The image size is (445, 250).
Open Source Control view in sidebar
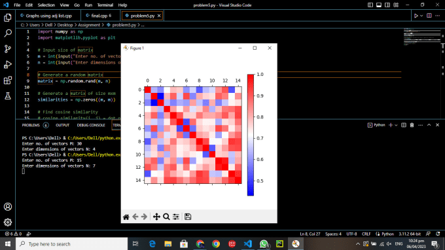pyautogui.click(x=8, y=49)
